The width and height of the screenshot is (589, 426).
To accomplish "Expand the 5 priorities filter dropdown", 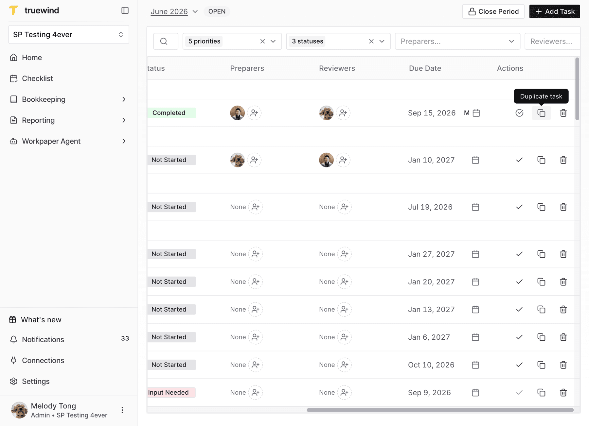I will pos(273,41).
